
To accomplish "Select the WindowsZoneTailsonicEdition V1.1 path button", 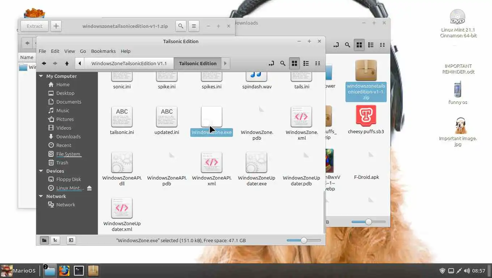I will 129,63.
